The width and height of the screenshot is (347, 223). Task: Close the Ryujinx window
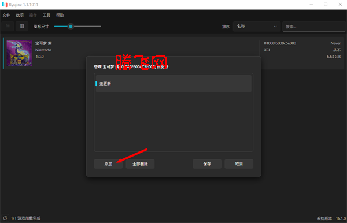tap(340, 5)
